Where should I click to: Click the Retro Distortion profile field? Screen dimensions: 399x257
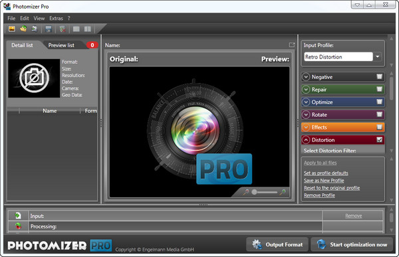coord(338,56)
